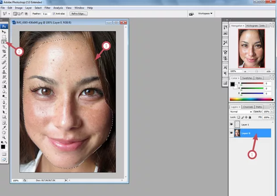This screenshot has width=277, height=196.
Task: Switch to the Histogram tab
Action: click(x=252, y=26)
